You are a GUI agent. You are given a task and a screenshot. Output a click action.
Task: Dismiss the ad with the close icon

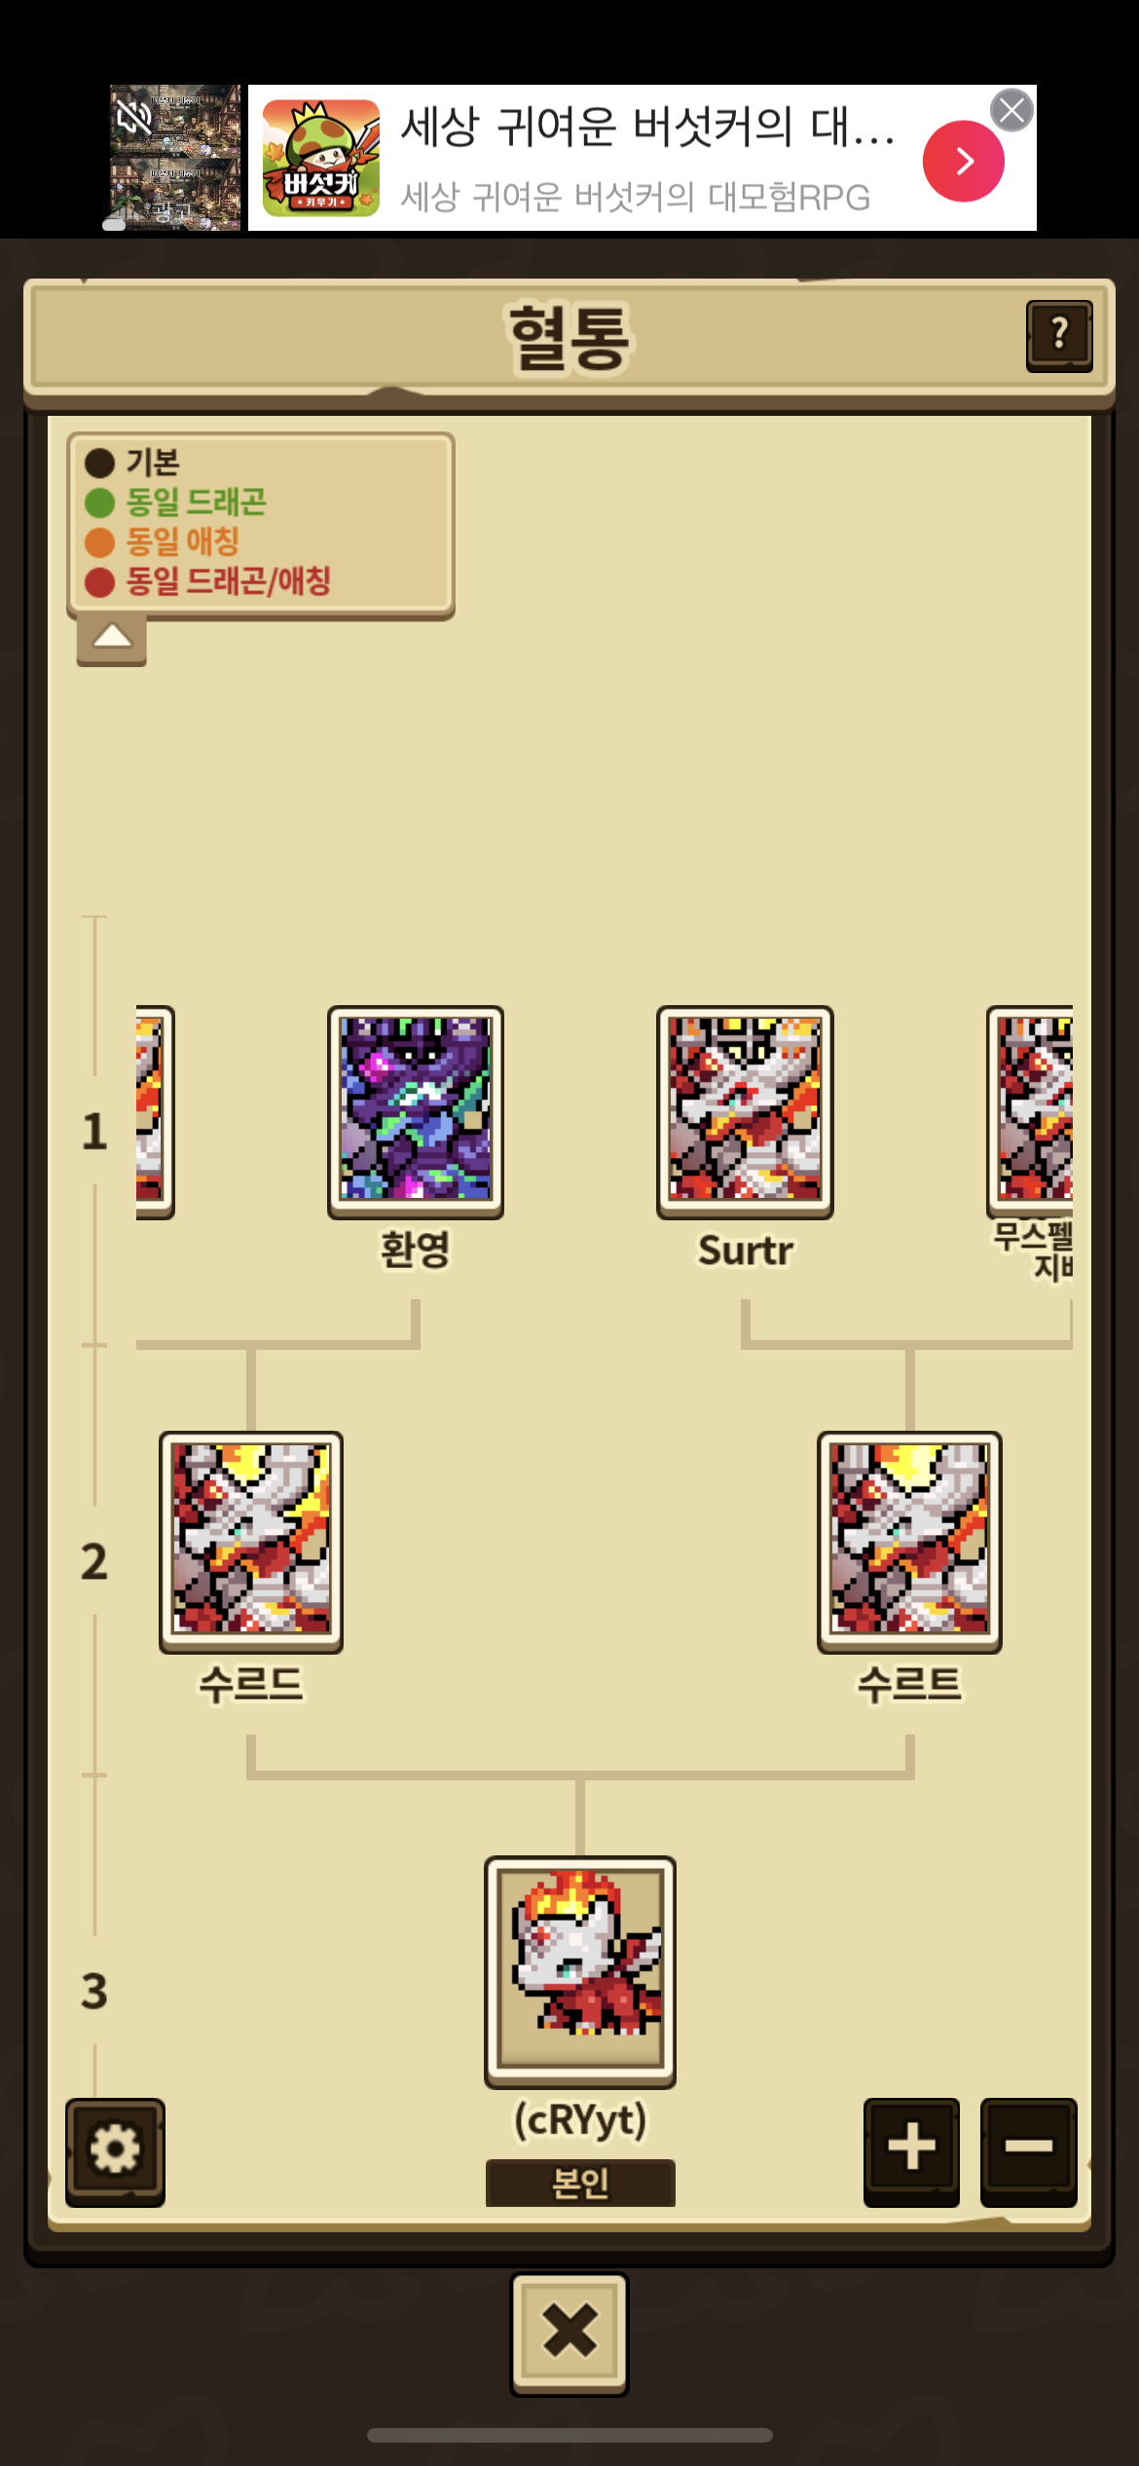pos(1011,110)
